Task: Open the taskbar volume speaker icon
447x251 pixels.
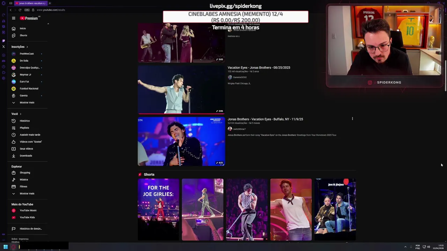Action: click(428, 247)
